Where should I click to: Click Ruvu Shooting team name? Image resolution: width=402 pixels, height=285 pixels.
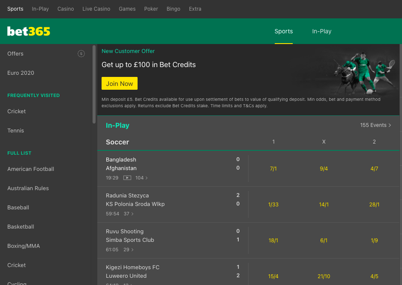click(x=125, y=232)
